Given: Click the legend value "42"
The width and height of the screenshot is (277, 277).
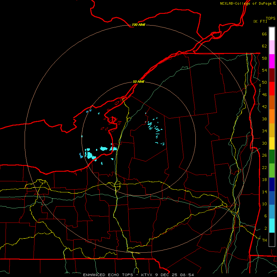Looking at the screenshot, I should [x=264, y=107].
